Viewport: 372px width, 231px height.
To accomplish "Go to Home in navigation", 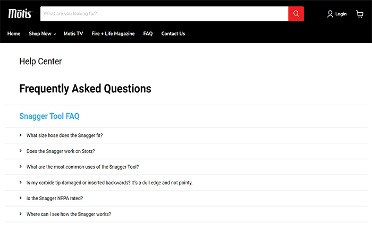I will point(14,33).
